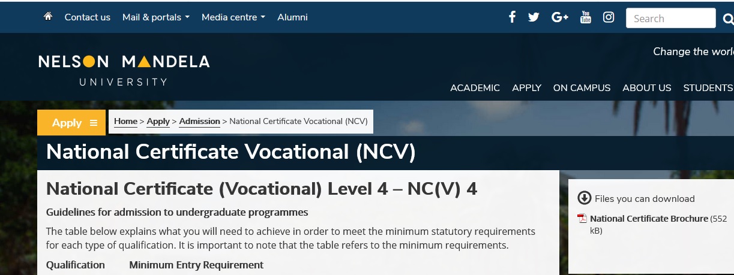Open the Facebook social icon
Screen dimensions: 734x275
click(512, 17)
